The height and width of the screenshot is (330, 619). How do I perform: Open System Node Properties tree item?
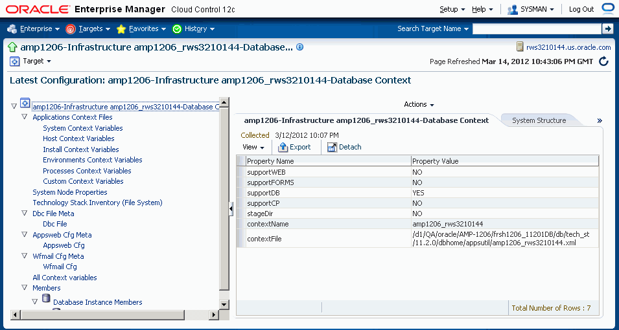[70, 192]
